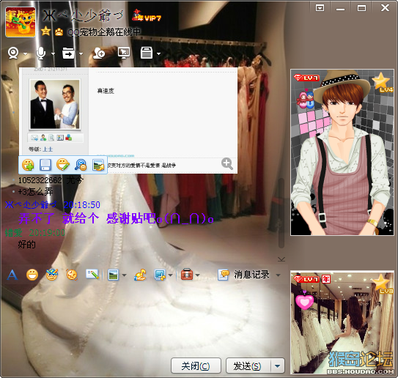Click the message text 好的
This screenshot has width=398, height=378.
(x=27, y=245)
